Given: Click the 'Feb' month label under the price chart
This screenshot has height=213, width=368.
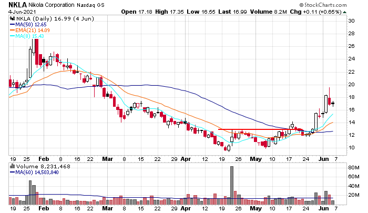Looking at the screenshot, I should tap(44, 159).
